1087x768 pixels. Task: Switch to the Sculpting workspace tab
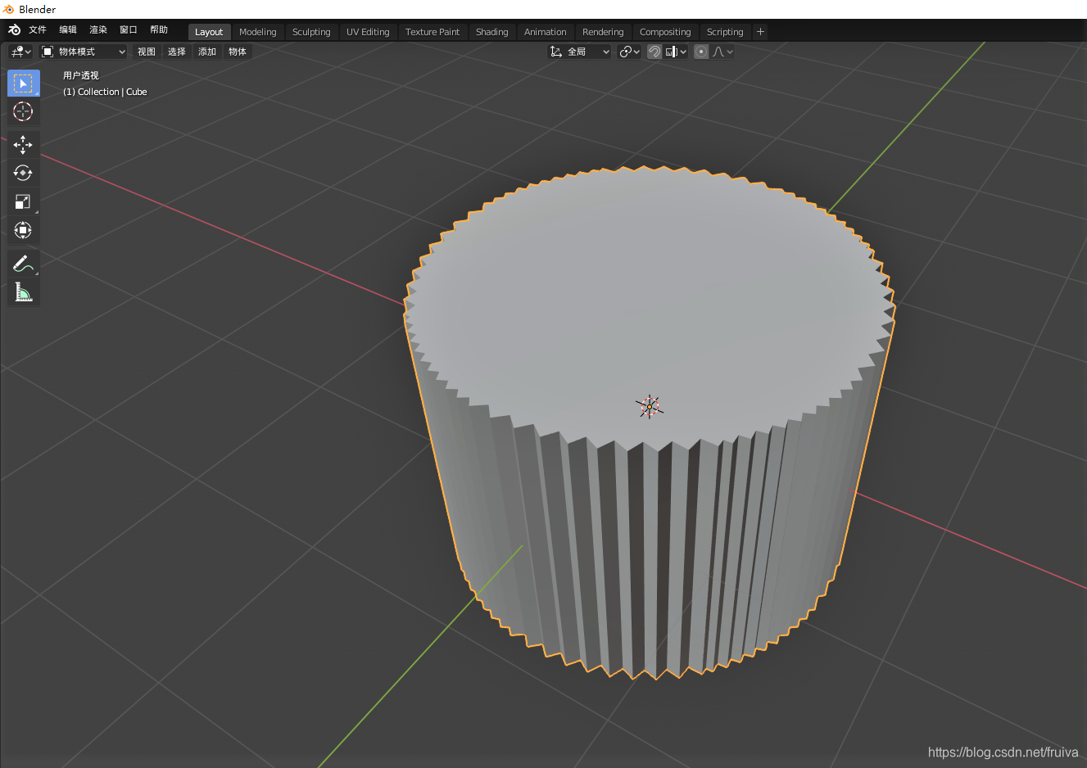coord(311,32)
